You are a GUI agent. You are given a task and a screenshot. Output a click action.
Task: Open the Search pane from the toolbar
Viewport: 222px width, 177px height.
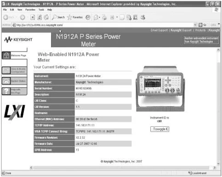point(58,17)
